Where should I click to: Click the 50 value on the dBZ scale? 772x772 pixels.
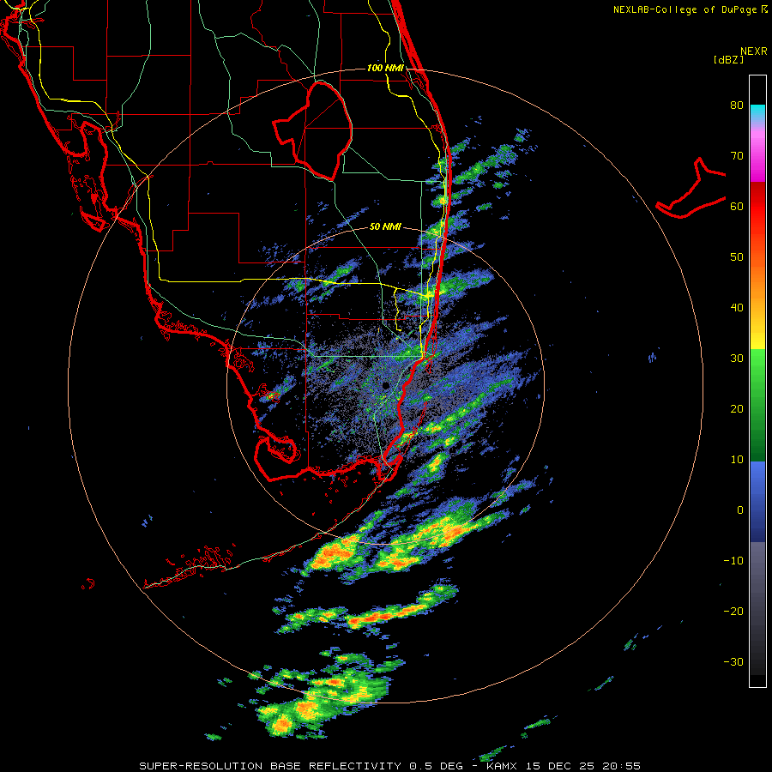737,257
